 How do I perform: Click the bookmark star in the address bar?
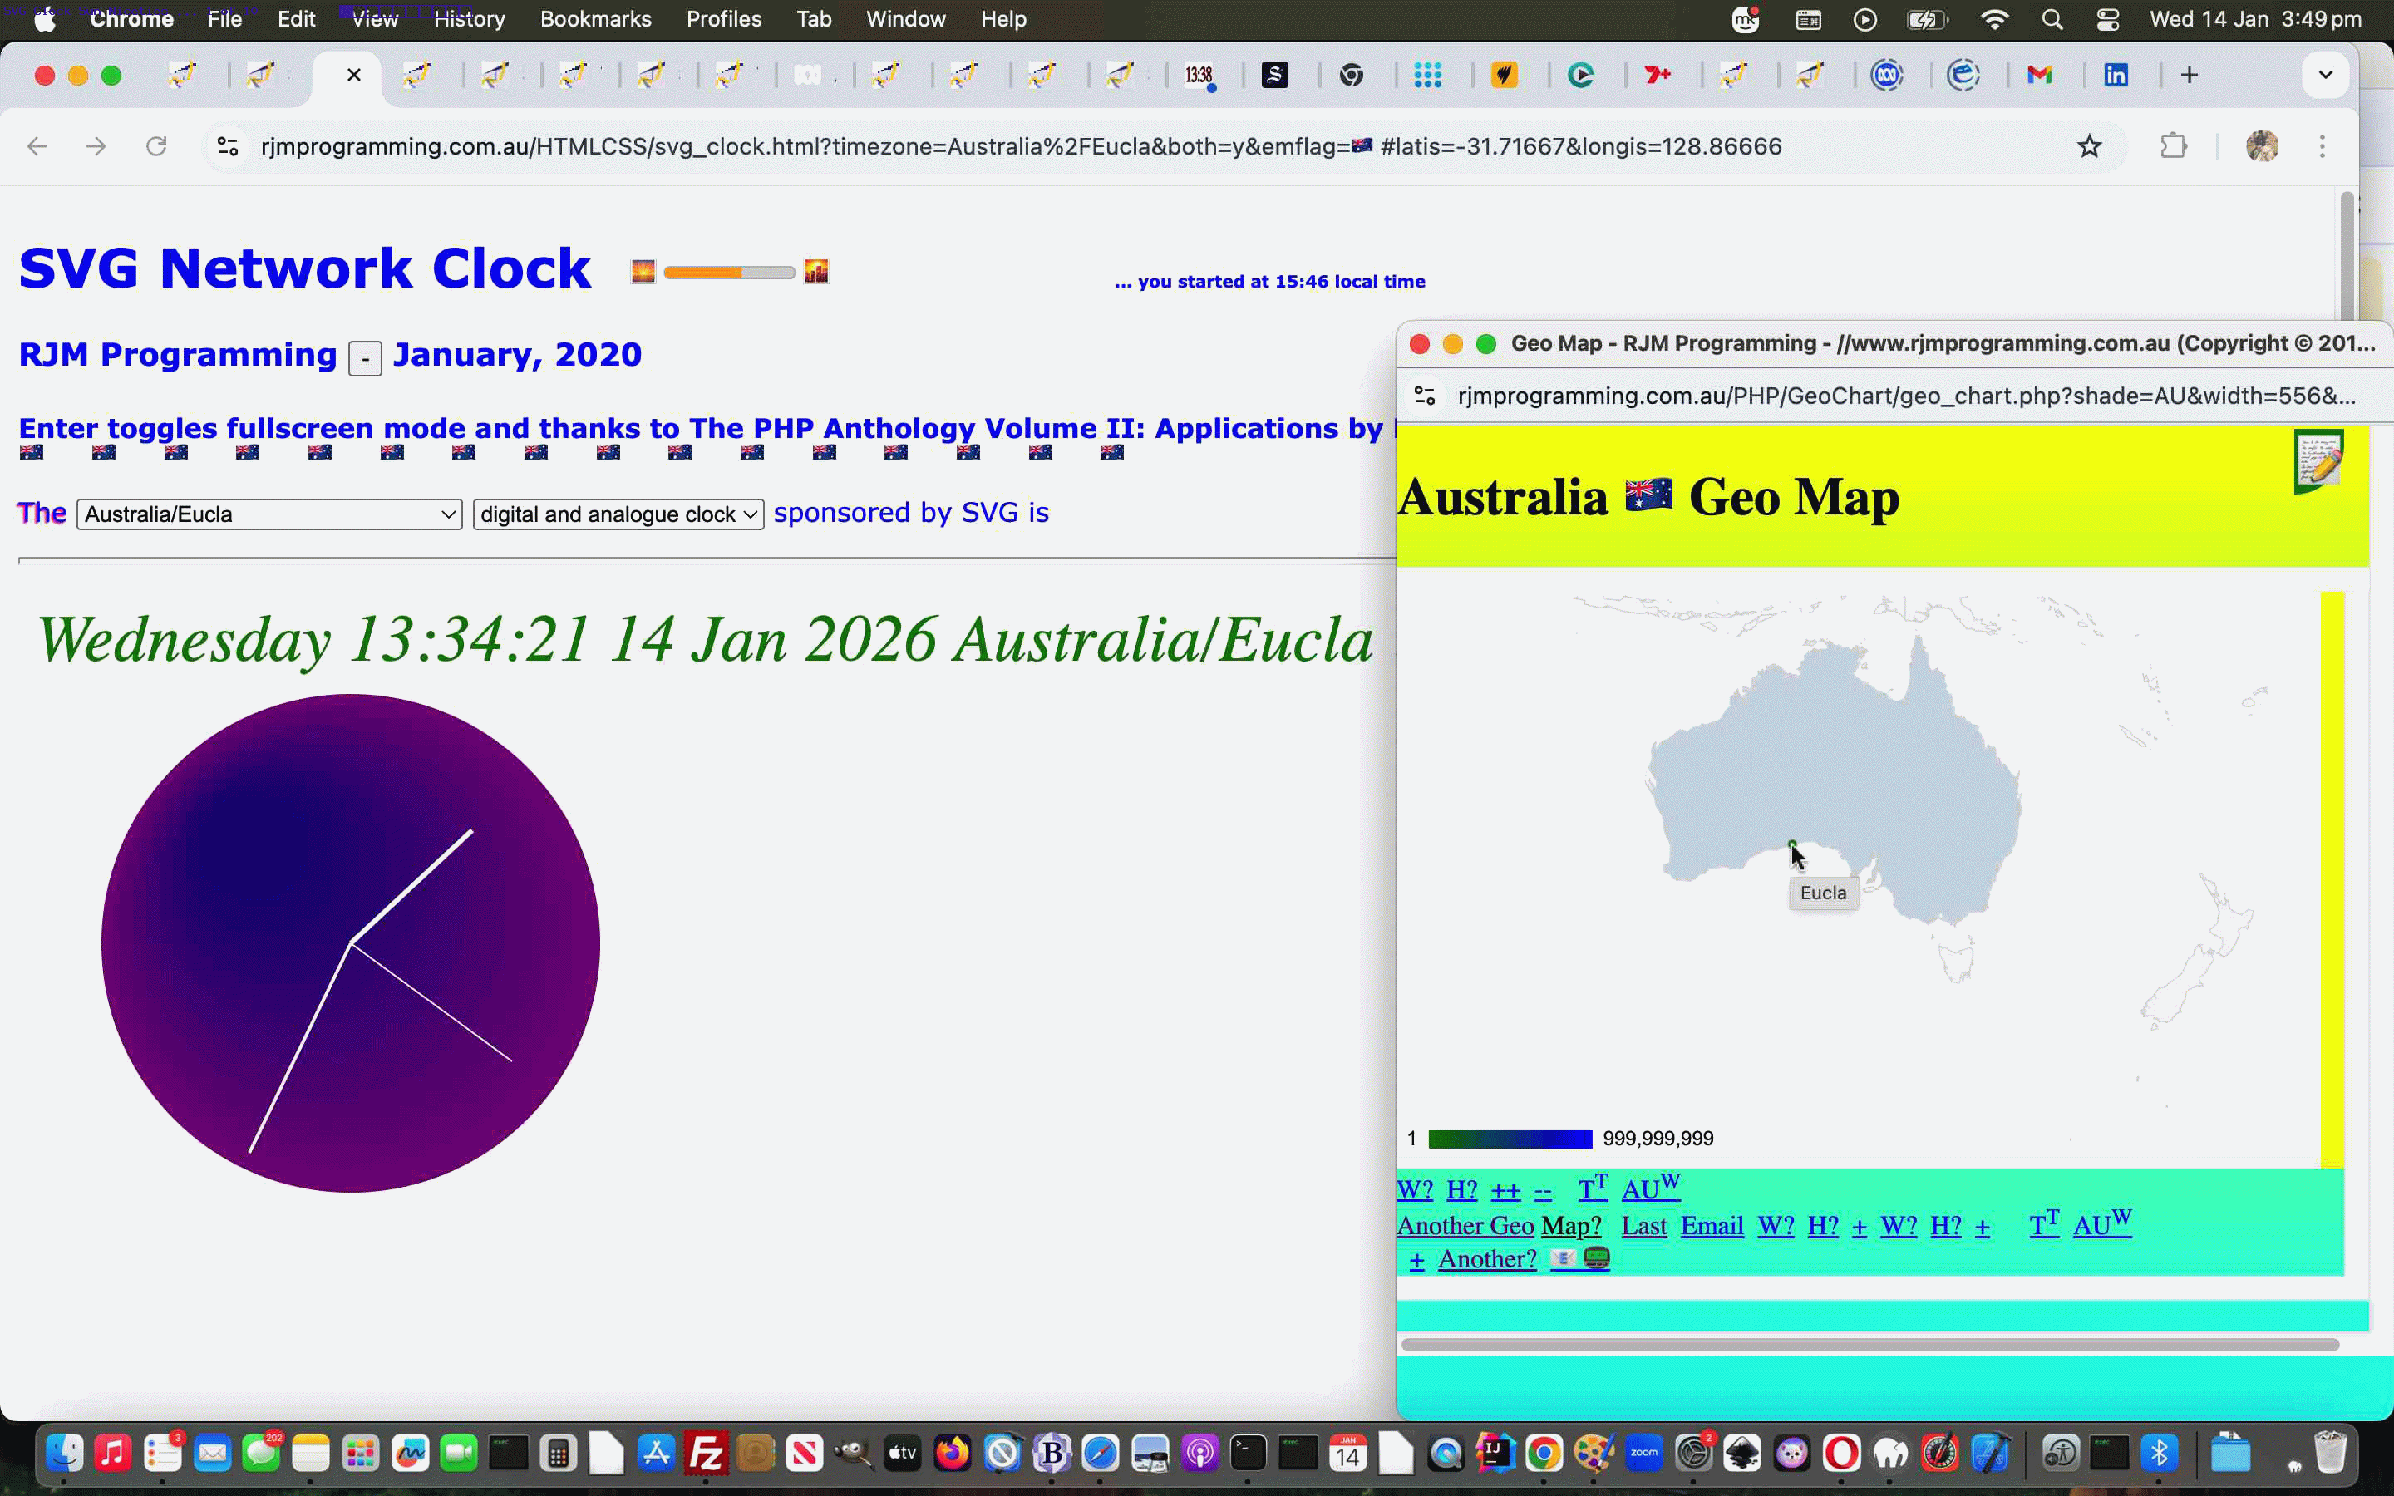pos(2091,145)
